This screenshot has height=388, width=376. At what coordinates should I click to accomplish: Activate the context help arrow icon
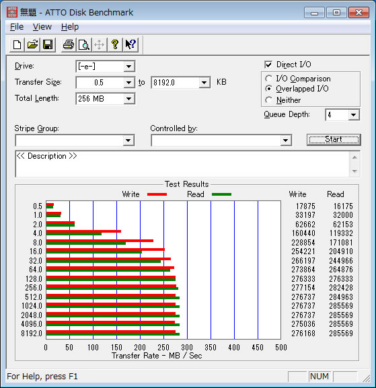click(x=130, y=45)
